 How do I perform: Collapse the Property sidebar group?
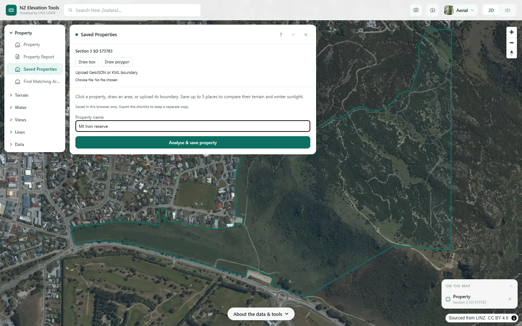[35, 33]
